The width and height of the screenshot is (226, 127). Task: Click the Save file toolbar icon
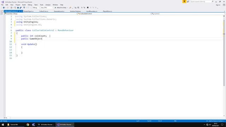tap(18, 8)
